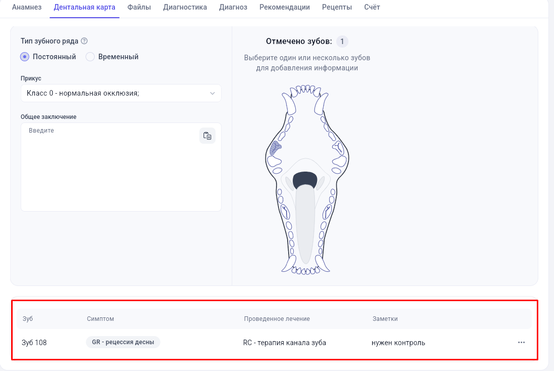Open the Анамнез tab
Viewport: 554px width, 371px height.
[27, 7]
